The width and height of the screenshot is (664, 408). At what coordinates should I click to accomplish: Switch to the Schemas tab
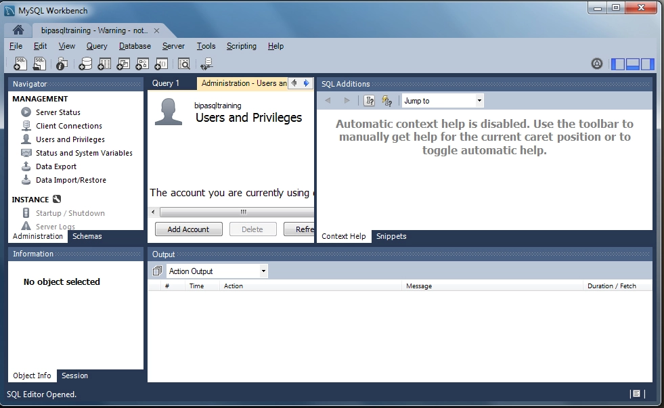(87, 236)
